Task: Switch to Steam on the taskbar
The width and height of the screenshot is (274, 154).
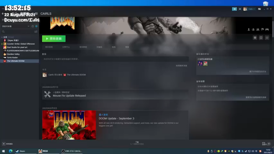Action: [x=25, y=151]
